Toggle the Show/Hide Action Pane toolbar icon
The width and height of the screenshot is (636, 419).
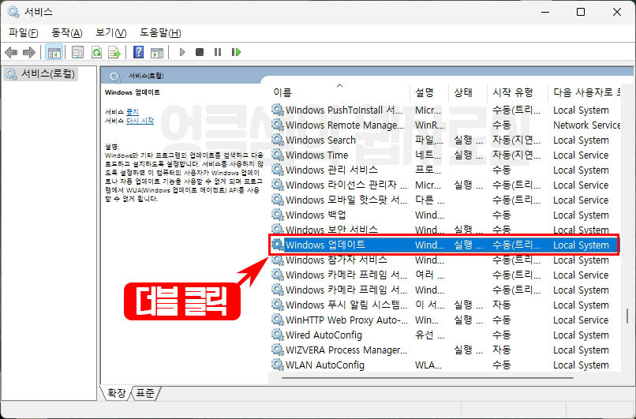(x=157, y=52)
